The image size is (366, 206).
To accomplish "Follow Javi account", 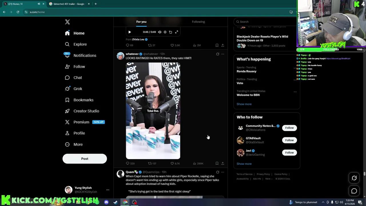I will 289,152.
